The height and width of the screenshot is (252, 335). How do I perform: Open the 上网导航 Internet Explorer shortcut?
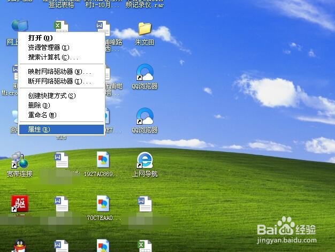point(145,160)
